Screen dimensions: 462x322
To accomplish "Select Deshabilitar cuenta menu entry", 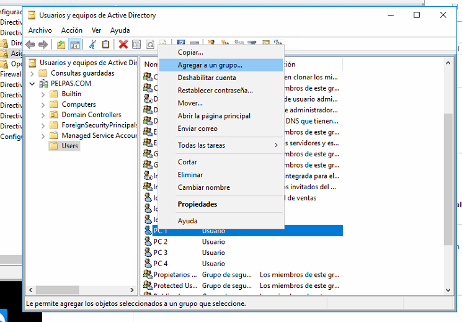I will pos(207,78).
